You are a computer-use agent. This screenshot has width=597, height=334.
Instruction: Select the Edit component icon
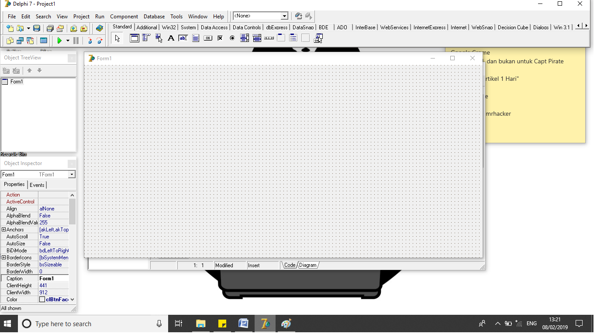pyautogui.click(x=183, y=38)
